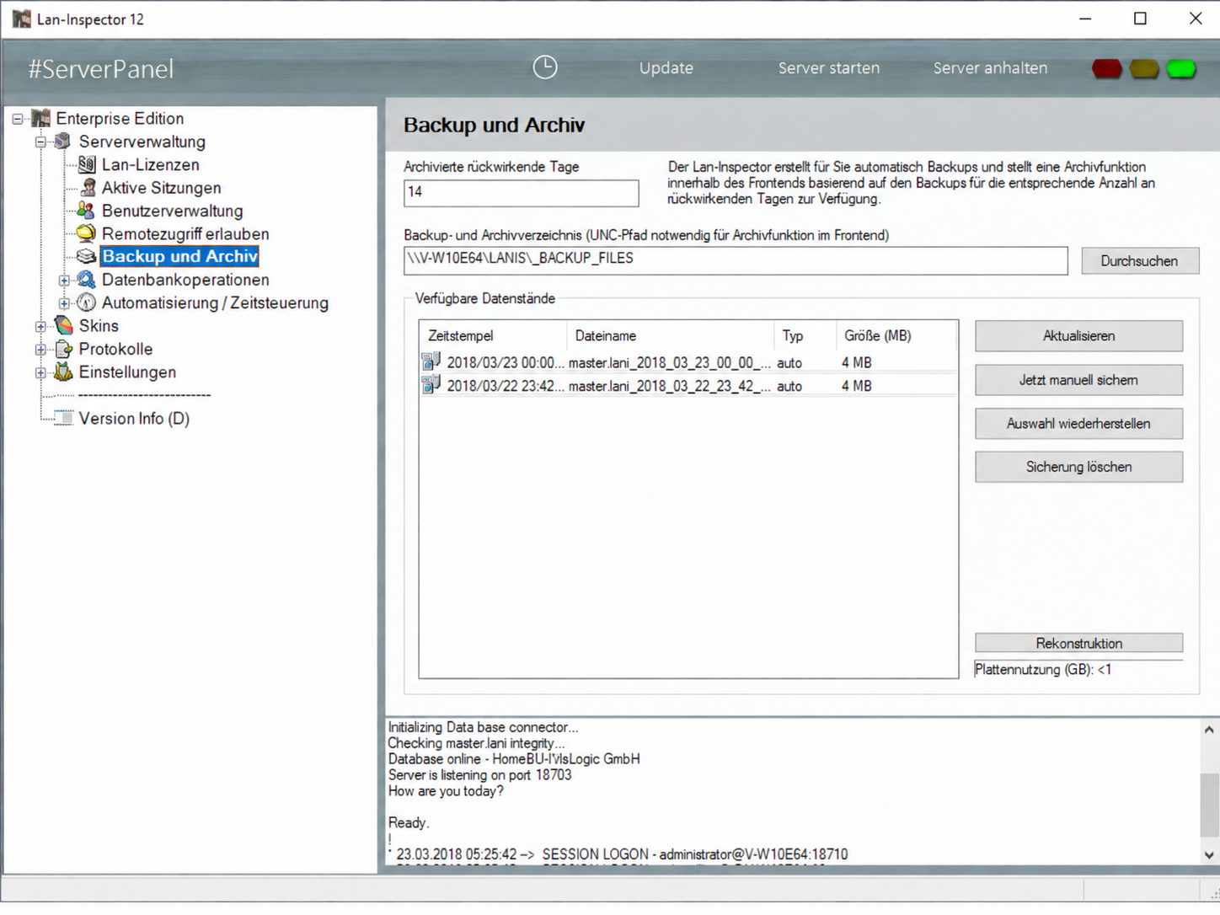Sort by Zeitstempel column header
The image size is (1220, 915).
pyautogui.click(x=493, y=335)
